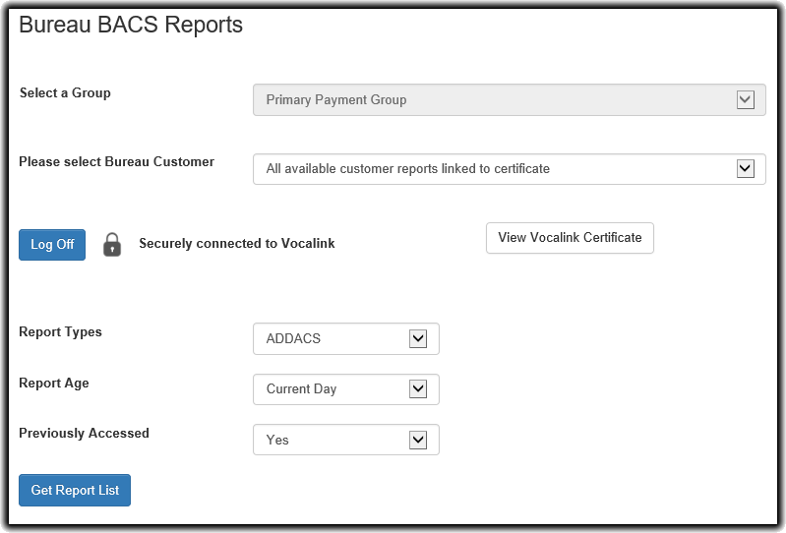Click the 'Securely connected to Vocalink' status text
The width and height of the screenshot is (786, 533).
pyautogui.click(x=237, y=244)
